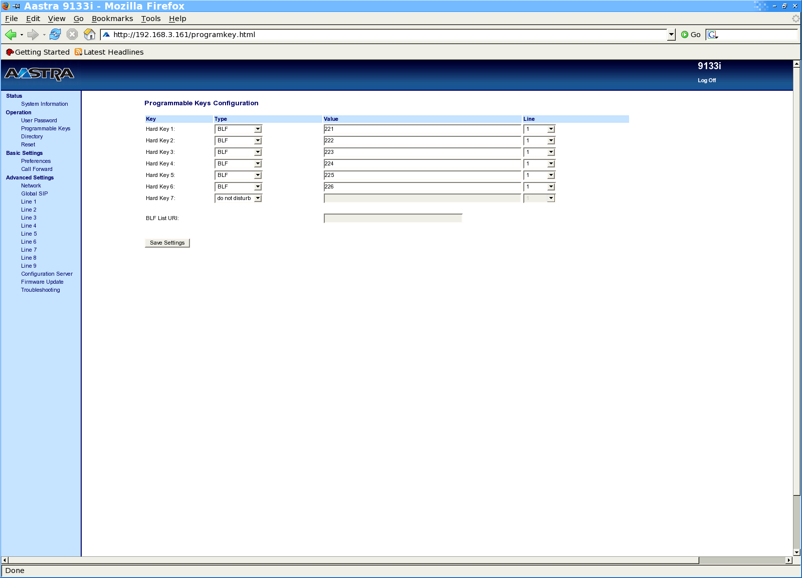Click the vertical scrollbar up arrow

(796, 64)
